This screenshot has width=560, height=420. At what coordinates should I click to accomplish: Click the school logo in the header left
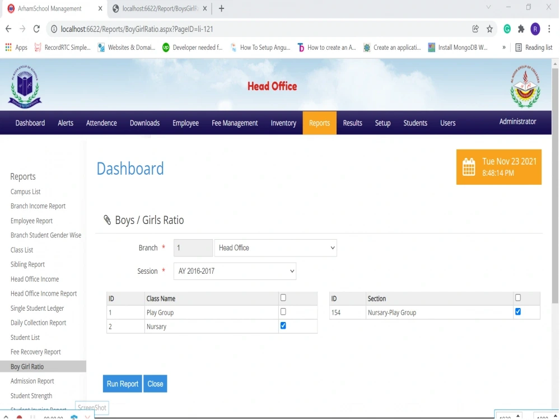(x=25, y=85)
